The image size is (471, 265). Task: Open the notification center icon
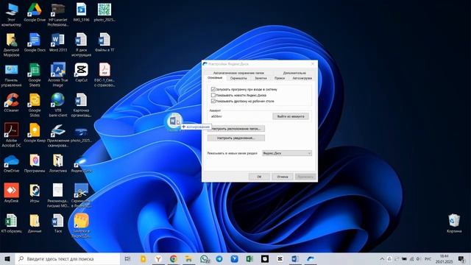461,258
